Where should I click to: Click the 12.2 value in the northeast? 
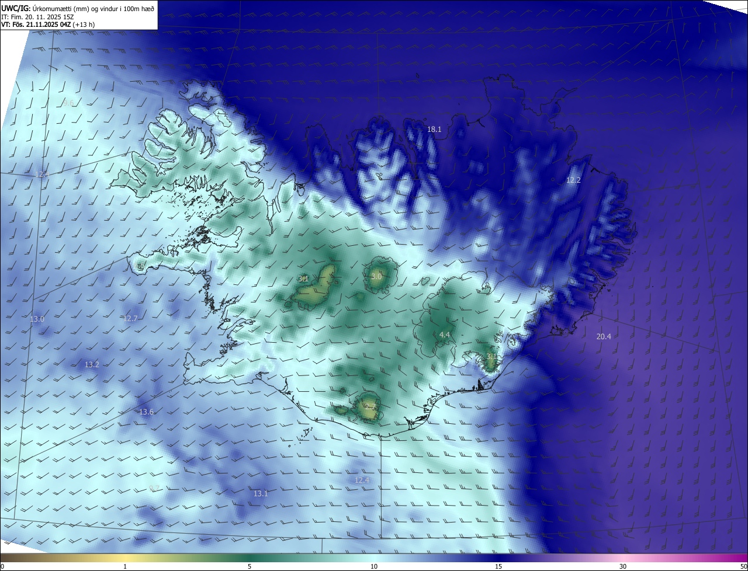[x=573, y=180]
